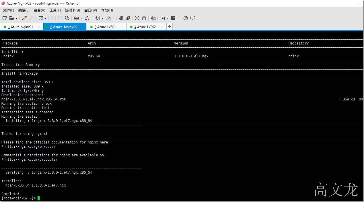Click the Copy icon in toolbar
Viewport: 364px width, 202px height.
pos(54,18)
